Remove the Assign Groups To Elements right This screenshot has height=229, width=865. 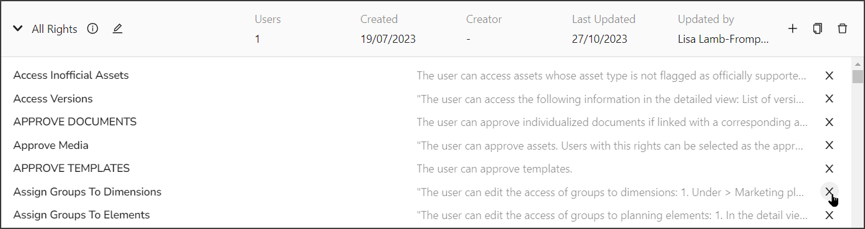829,215
